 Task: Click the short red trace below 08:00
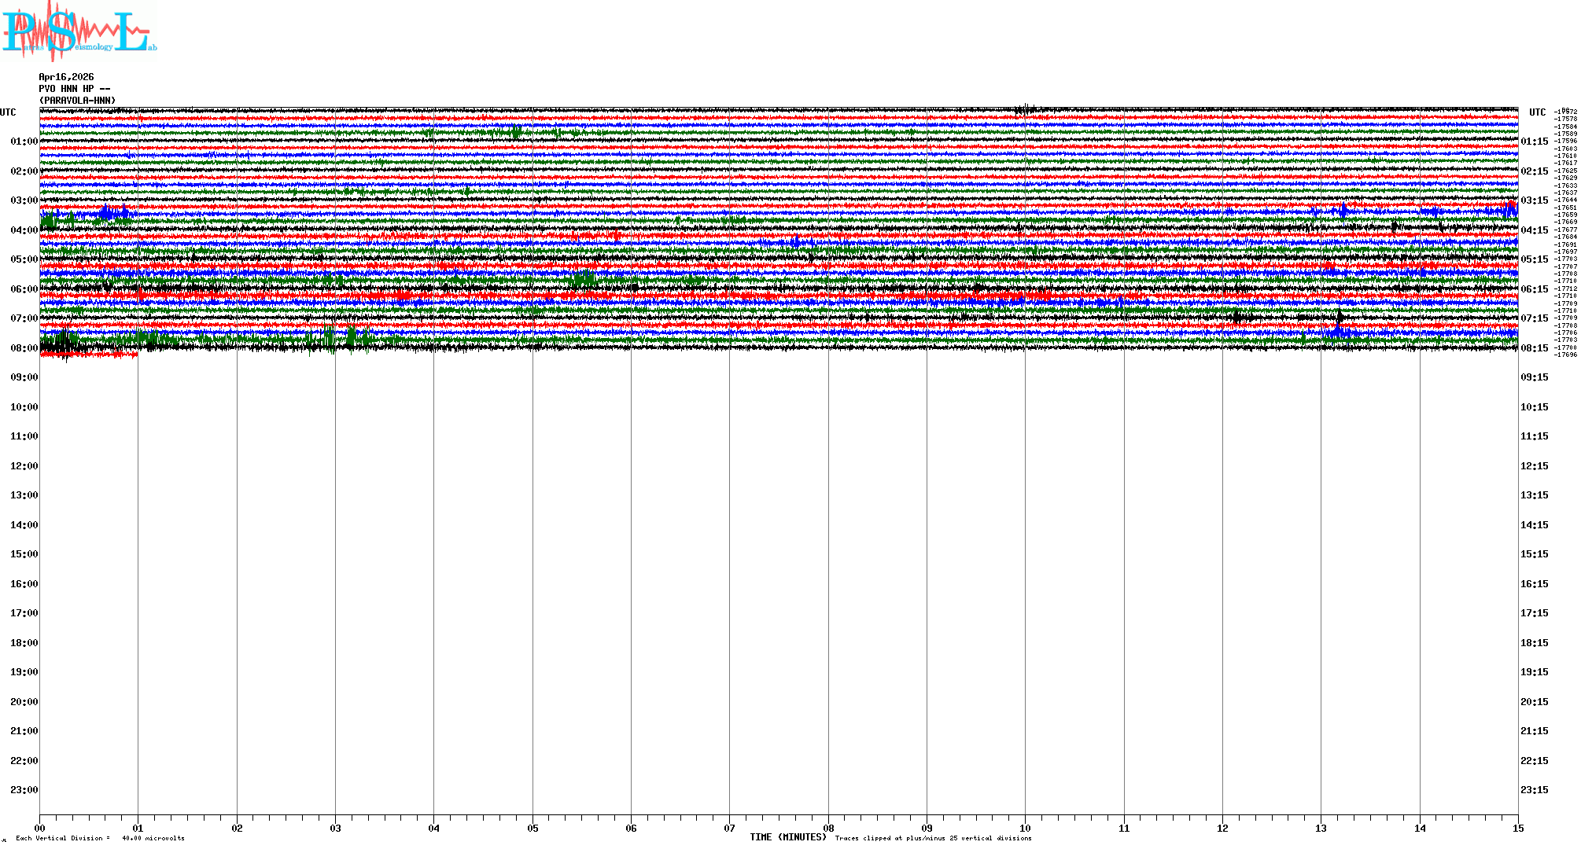click(88, 355)
